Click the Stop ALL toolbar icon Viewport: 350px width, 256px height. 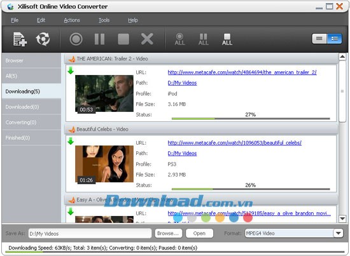(227, 39)
